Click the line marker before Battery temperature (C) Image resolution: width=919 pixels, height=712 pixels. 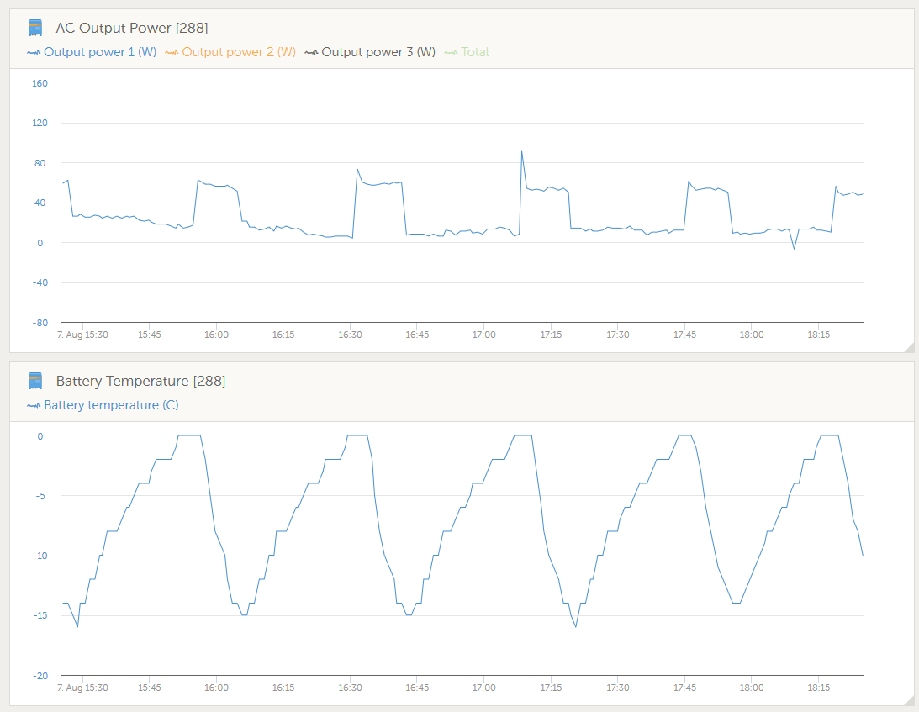(x=34, y=405)
